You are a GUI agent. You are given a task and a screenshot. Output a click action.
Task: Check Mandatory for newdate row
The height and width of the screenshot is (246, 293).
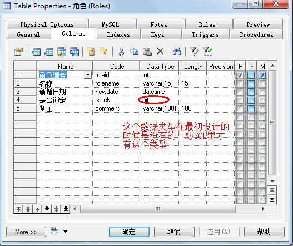point(262,92)
